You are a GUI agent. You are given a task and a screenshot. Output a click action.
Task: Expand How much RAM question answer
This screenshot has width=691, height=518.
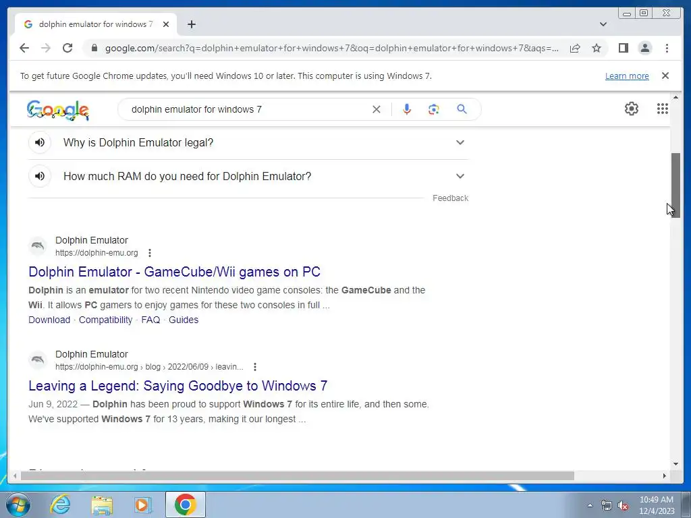460,176
